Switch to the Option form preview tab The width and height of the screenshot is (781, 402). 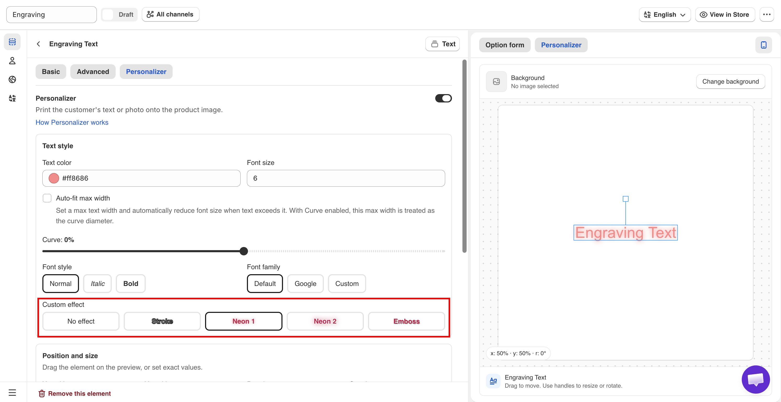click(505, 45)
